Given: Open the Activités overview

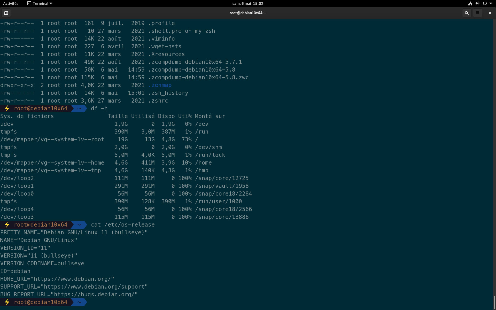Looking at the screenshot, I should click(11, 4).
